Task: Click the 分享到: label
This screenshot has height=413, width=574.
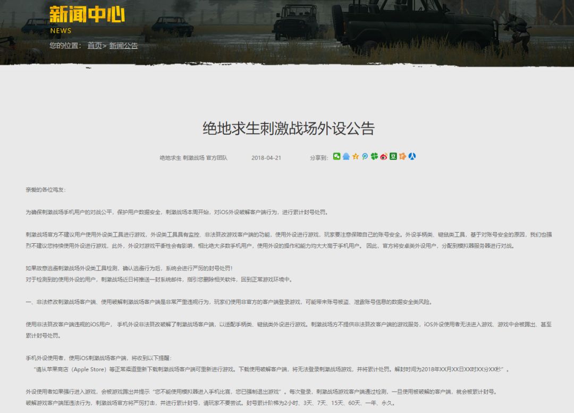Action: click(x=319, y=158)
